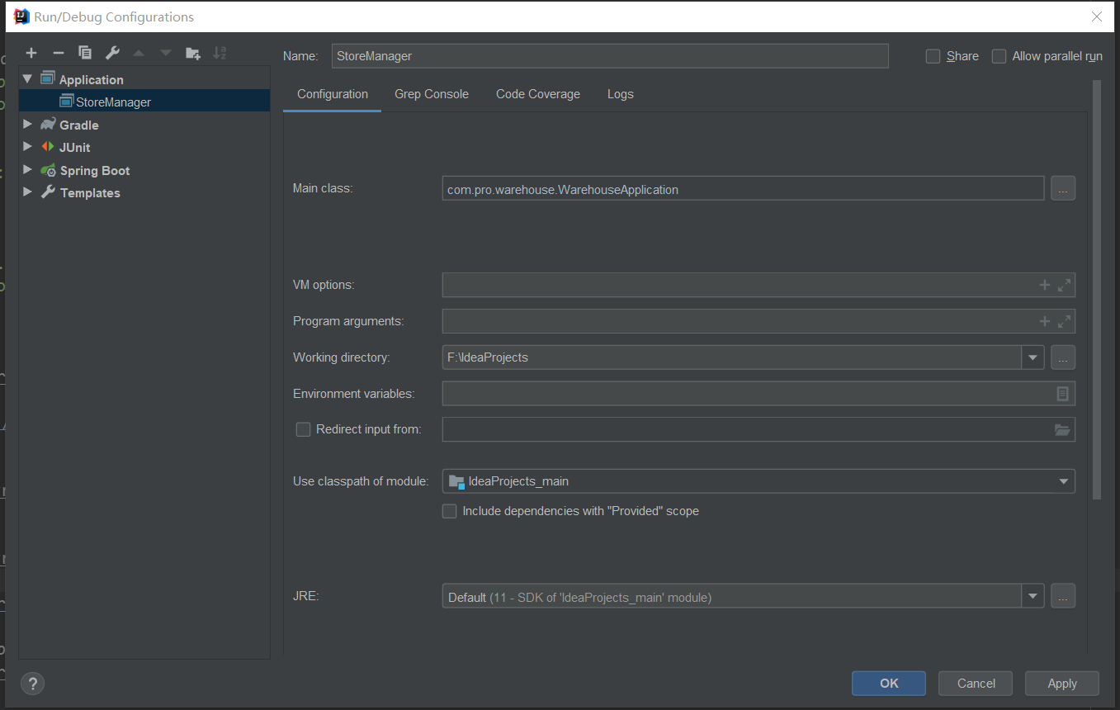Browse for a different Main class

click(x=1062, y=188)
